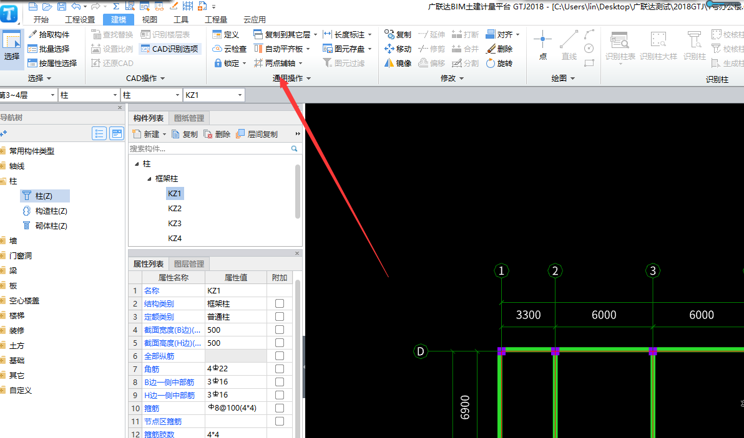
Task: Tick the 附加 checkbox for 截面宽度(B边)
Action: (280, 330)
